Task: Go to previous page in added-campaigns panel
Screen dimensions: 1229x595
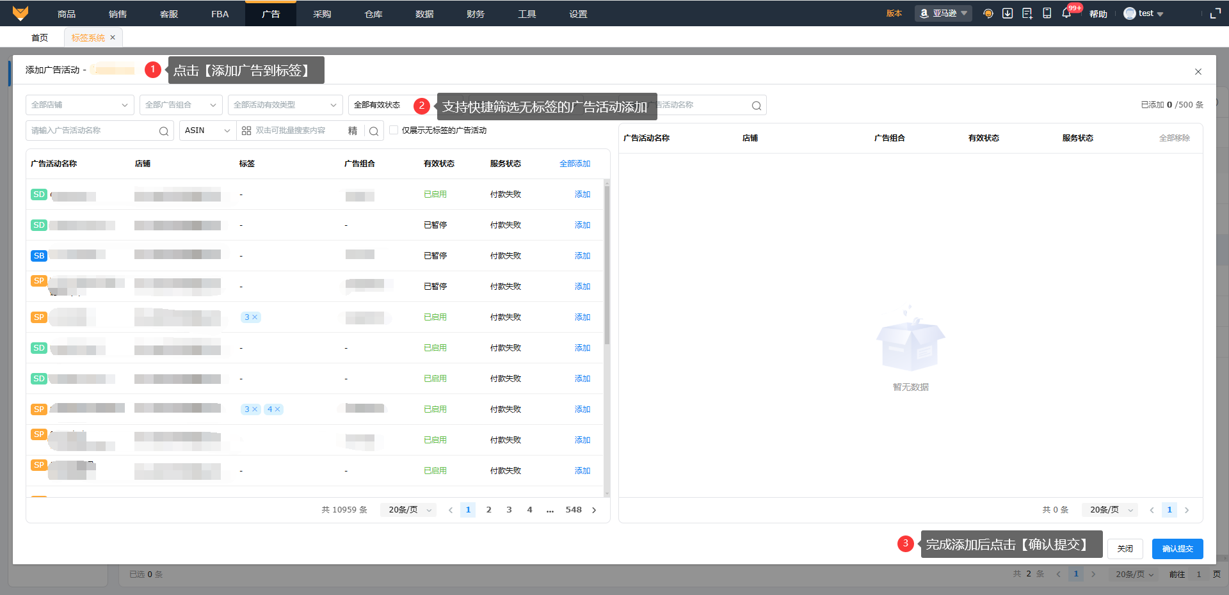Action: (x=1152, y=510)
